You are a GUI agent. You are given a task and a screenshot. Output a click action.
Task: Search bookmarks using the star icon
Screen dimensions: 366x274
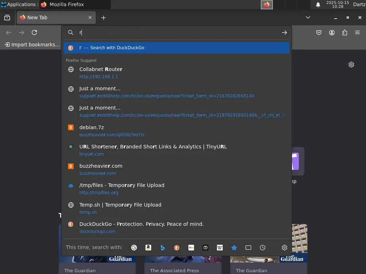(234, 248)
